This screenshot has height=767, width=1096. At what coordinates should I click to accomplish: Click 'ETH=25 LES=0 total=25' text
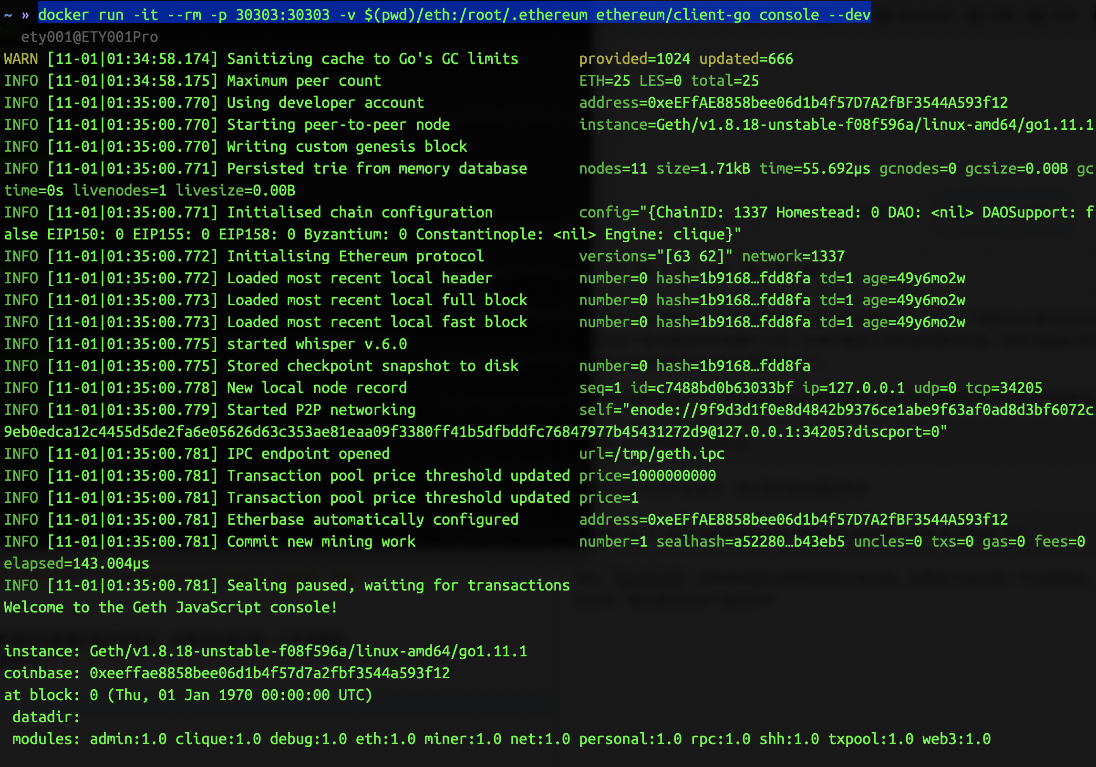click(x=669, y=81)
